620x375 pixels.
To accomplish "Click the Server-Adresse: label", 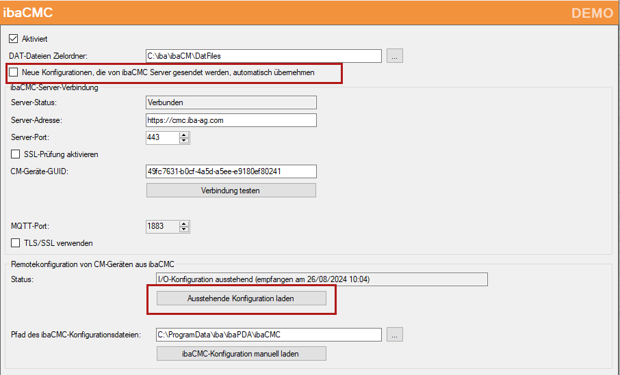I will point(36,120).
